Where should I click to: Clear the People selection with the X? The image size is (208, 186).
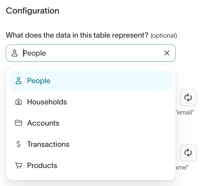tap(167, 53)
